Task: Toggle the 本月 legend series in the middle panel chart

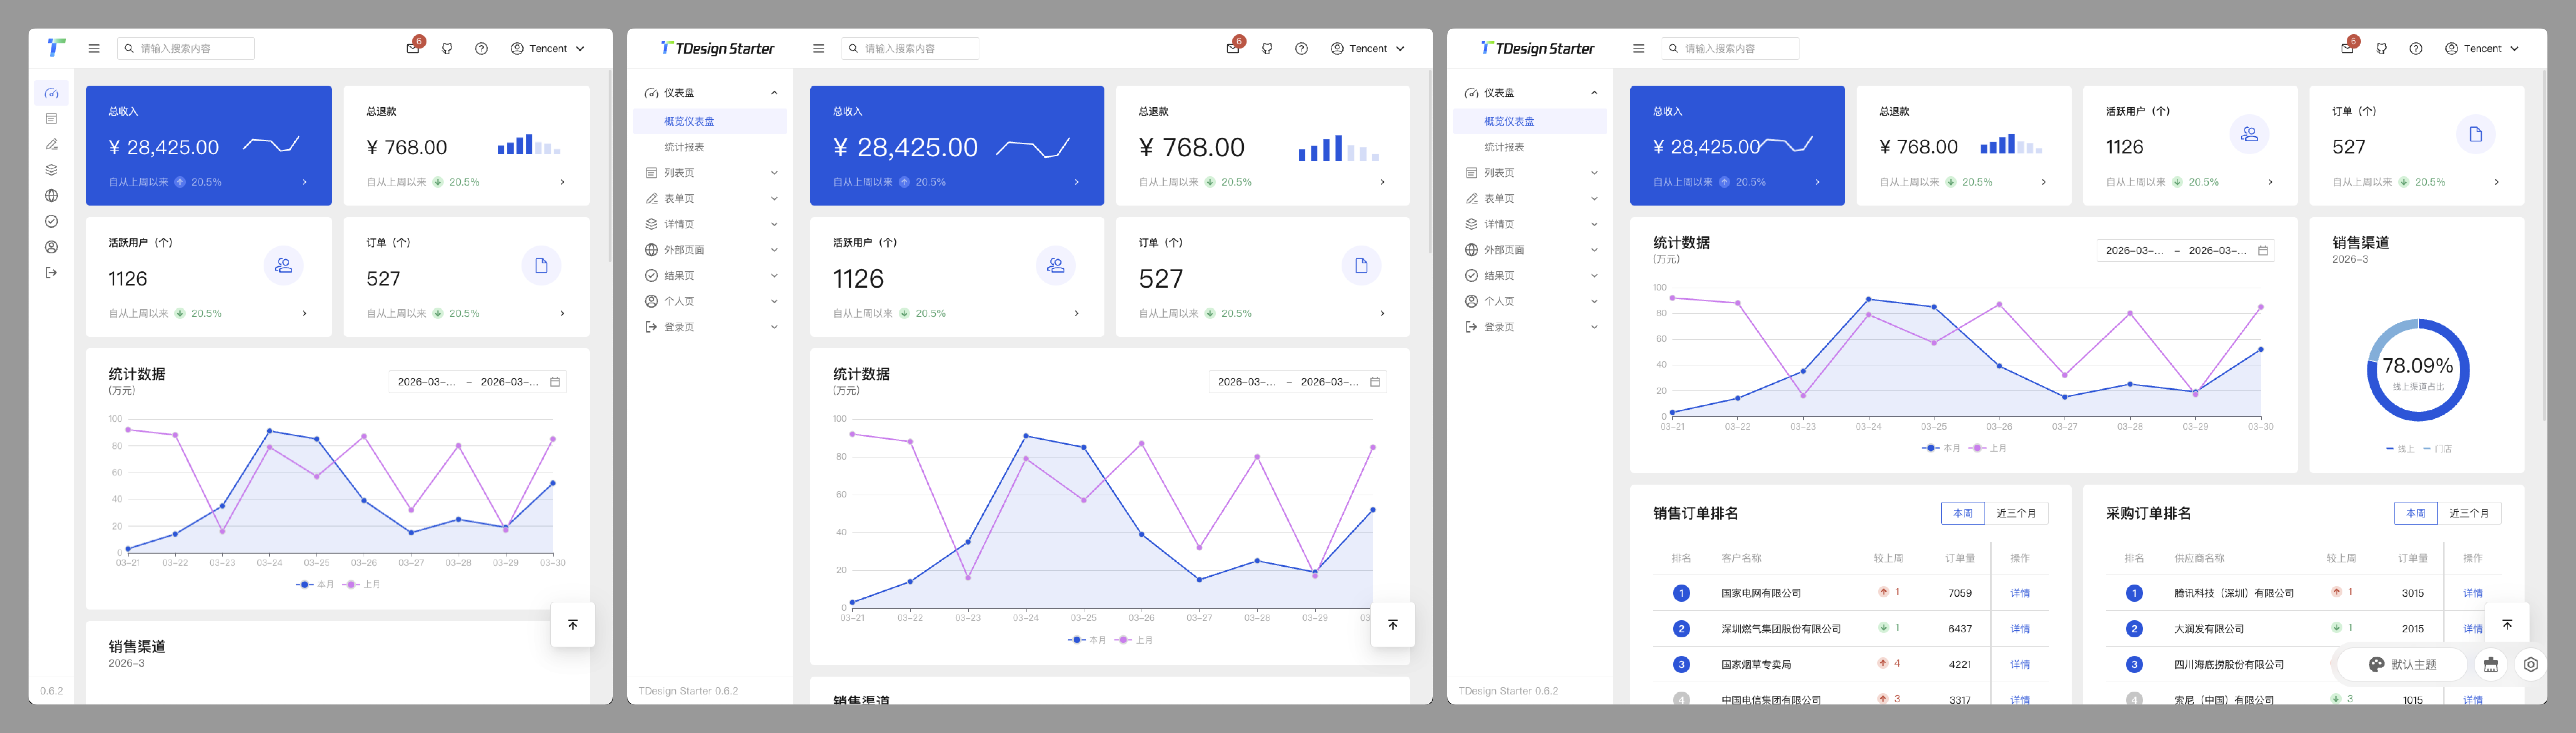Action: click(x=1087, y=640)
